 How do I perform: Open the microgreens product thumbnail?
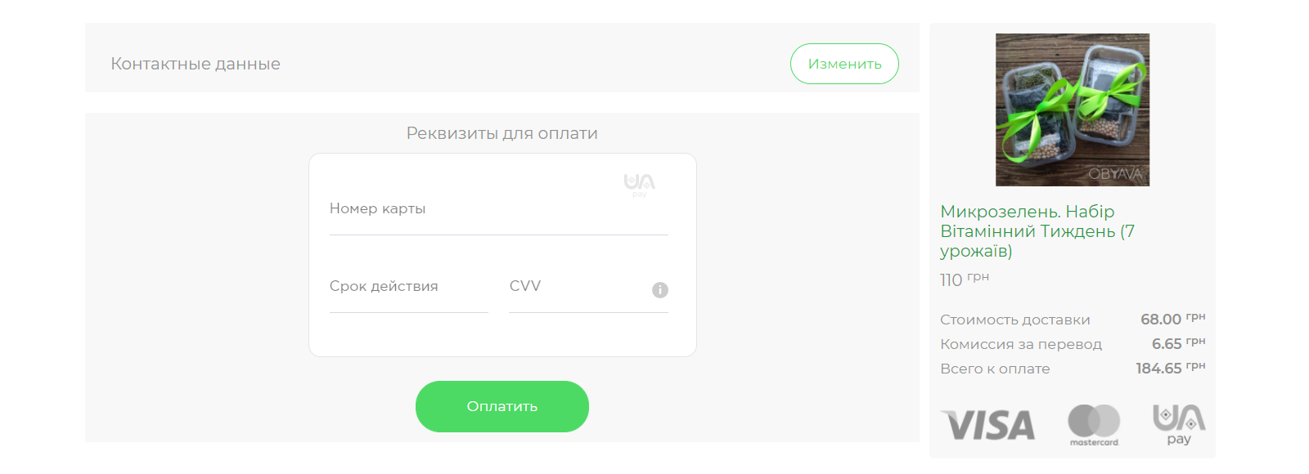pos(1072,110)
